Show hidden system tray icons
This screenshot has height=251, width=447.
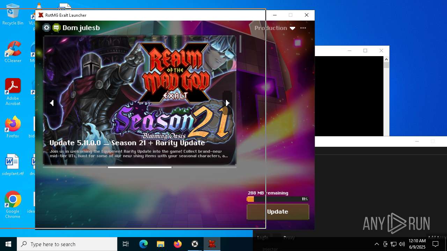[x=376, y=244]
